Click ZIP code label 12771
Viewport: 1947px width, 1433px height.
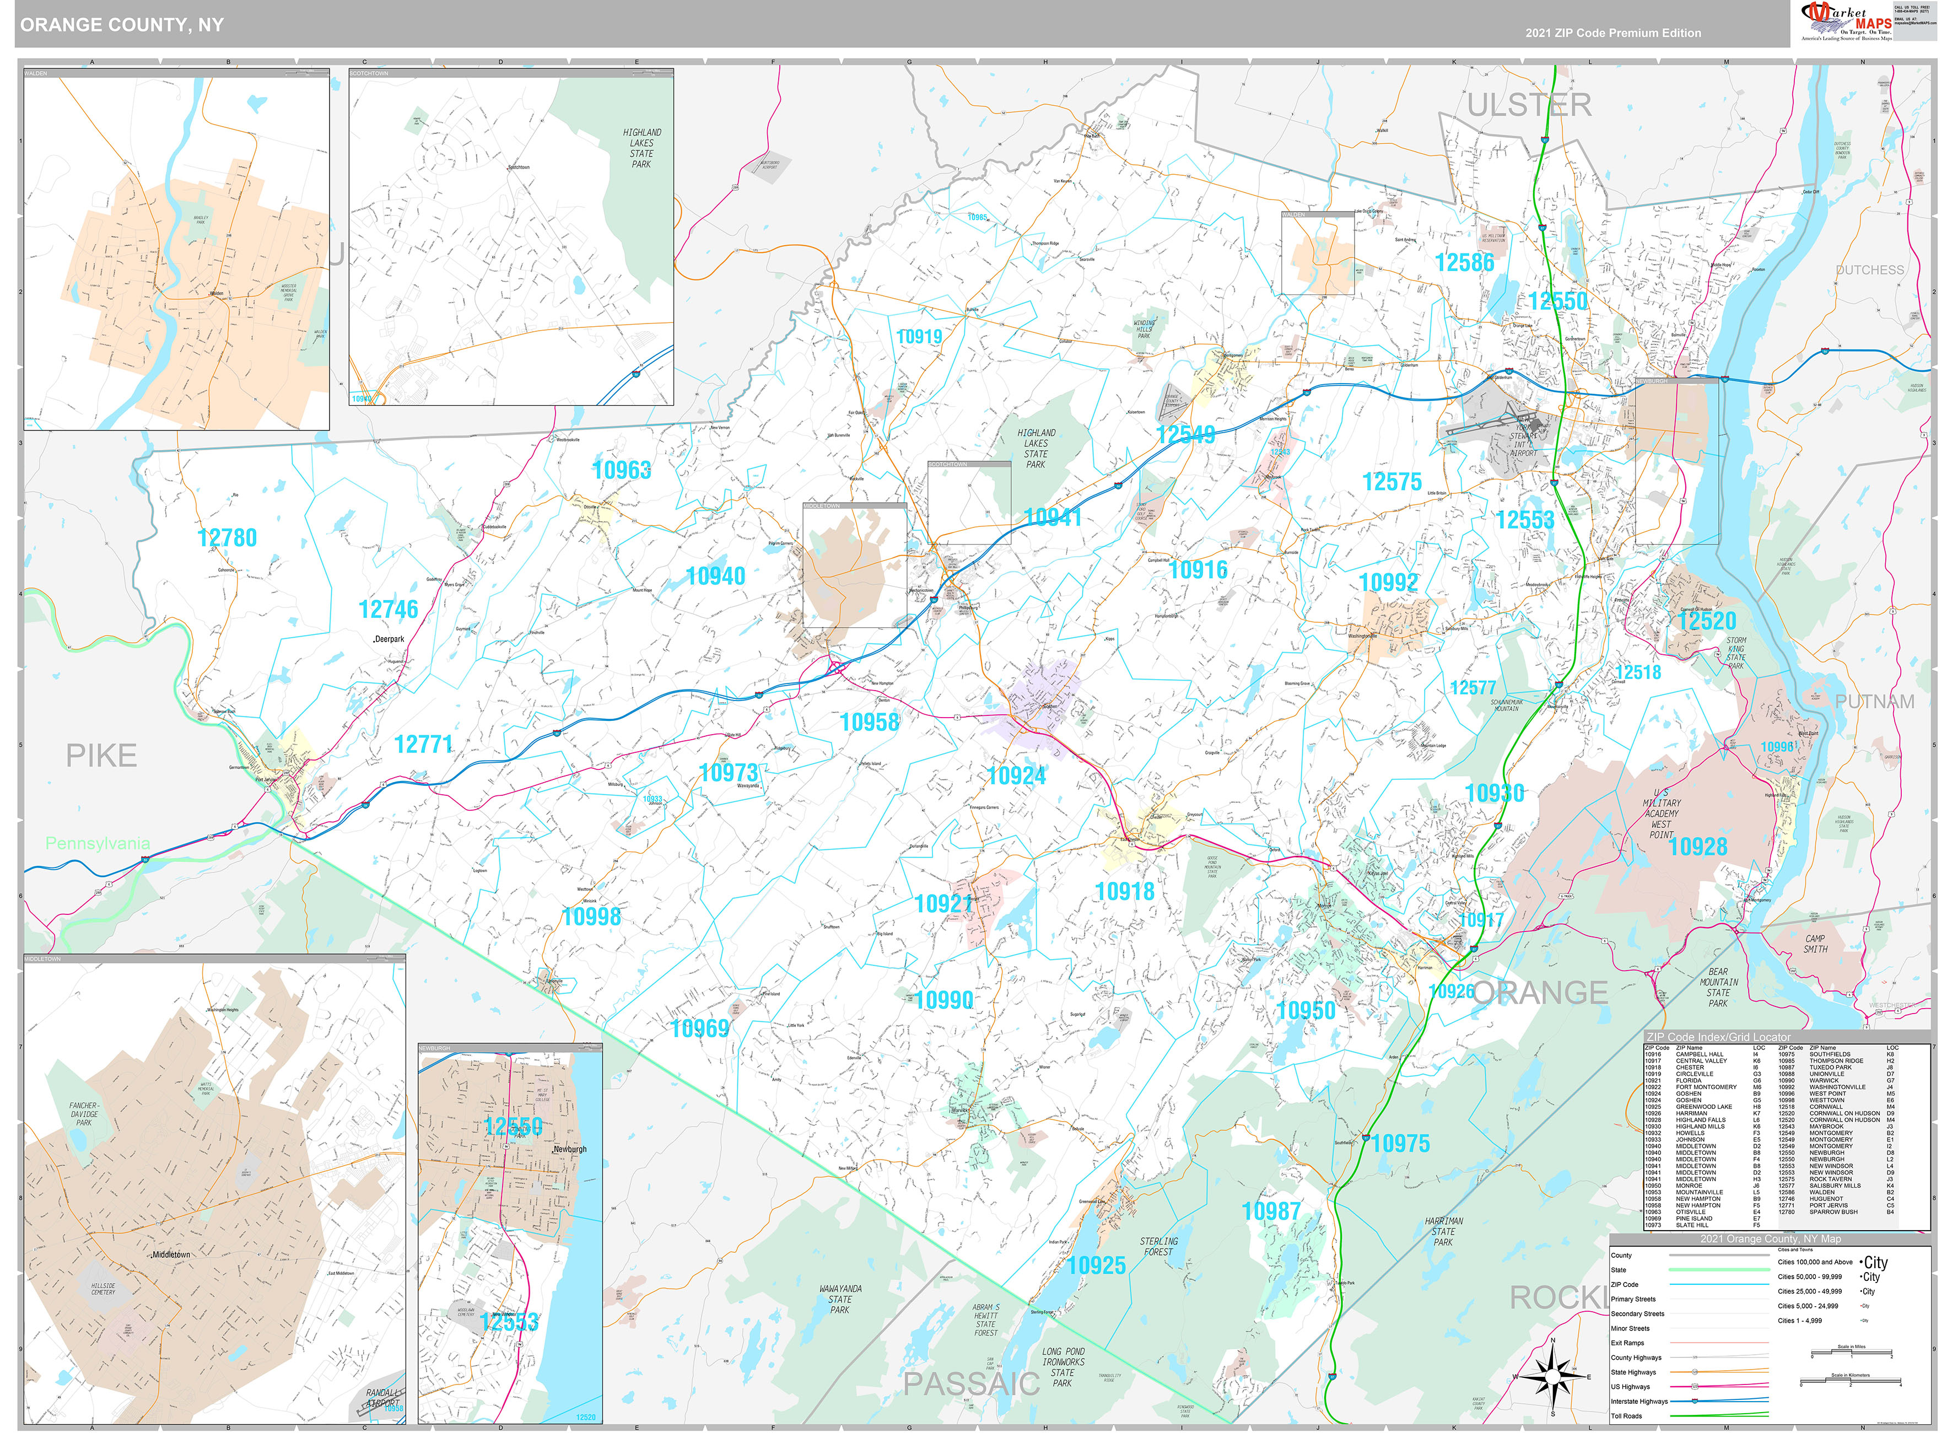423,744
